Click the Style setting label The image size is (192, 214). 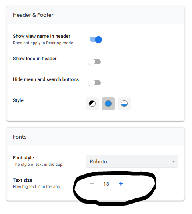[18, 100]
